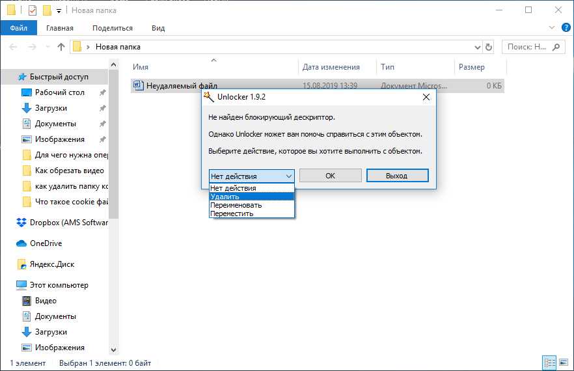
Task: Open Этот компьютер in the sidebar
Action: [x=59, y=285]
